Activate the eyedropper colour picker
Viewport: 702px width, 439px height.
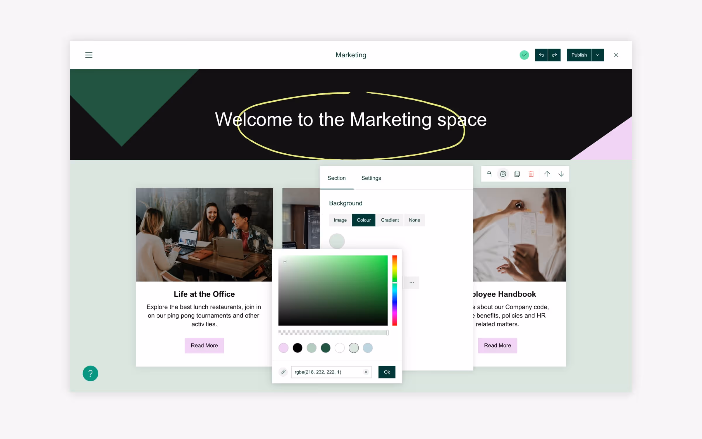(x=283, y=372)
